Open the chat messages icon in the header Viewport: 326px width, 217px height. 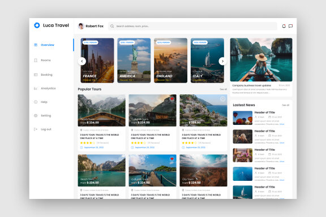tap(291, 26)
